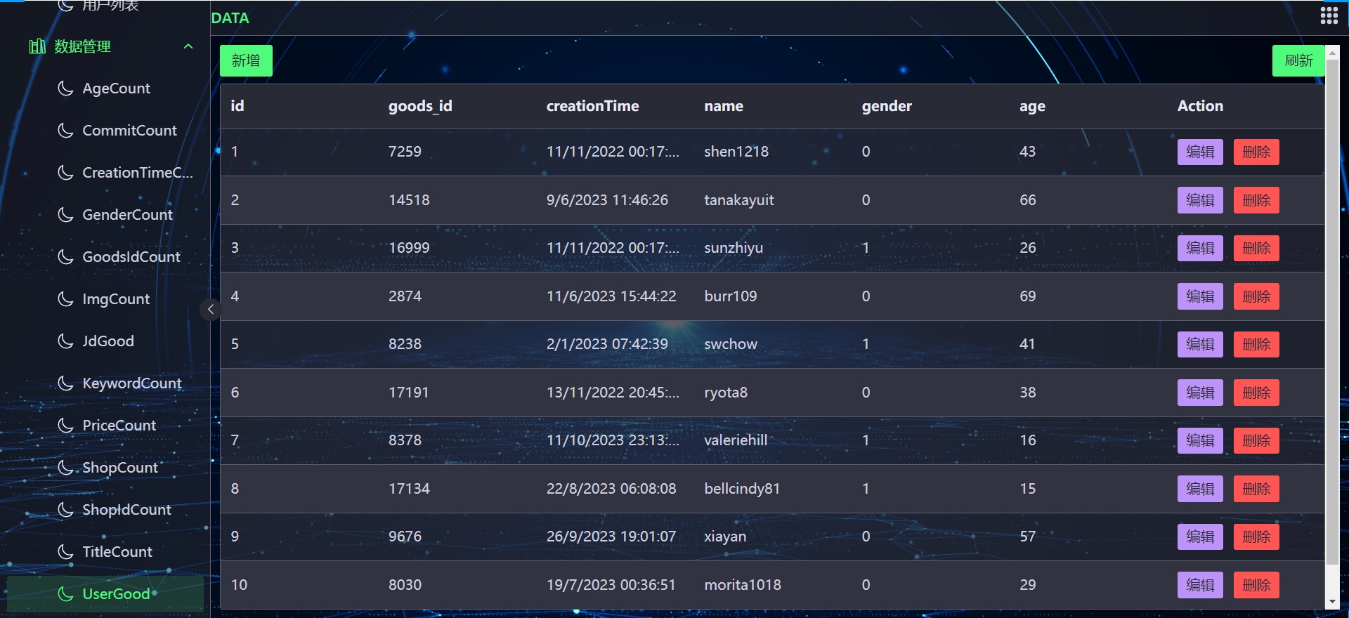This screenshot has width=1349, height=618.
Task: Click the PriceCount moon icon
Action: tap(65, 426)
